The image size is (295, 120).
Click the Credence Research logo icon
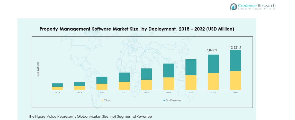(x=234, y=6)
